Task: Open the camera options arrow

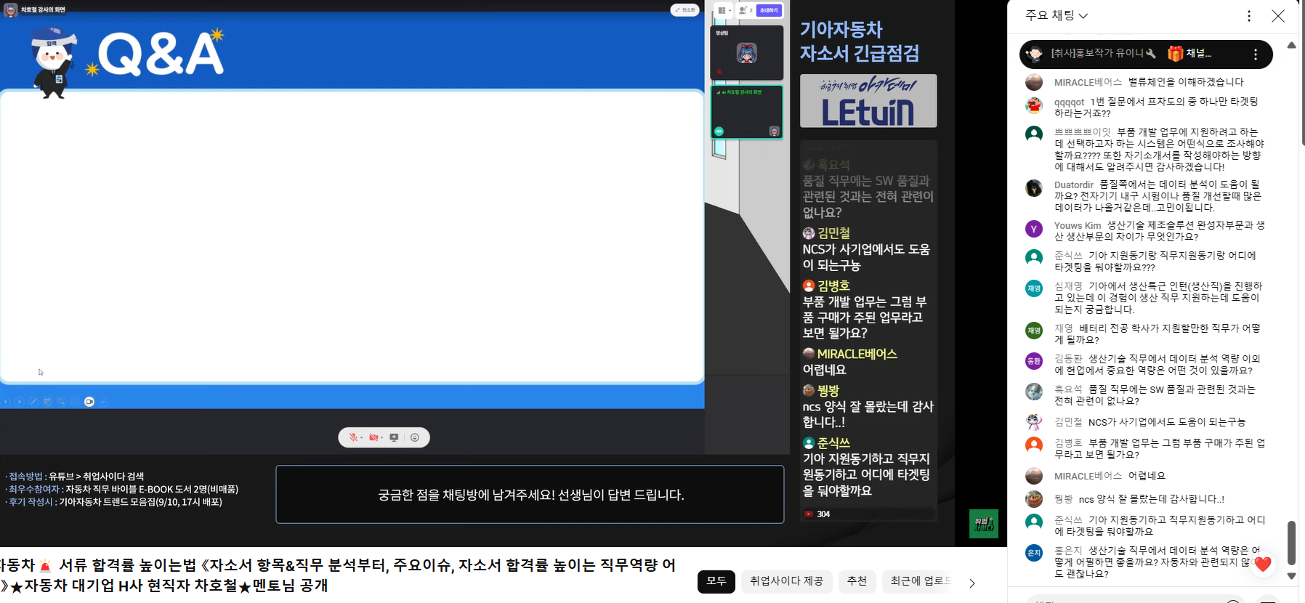Action: [381, 437]
